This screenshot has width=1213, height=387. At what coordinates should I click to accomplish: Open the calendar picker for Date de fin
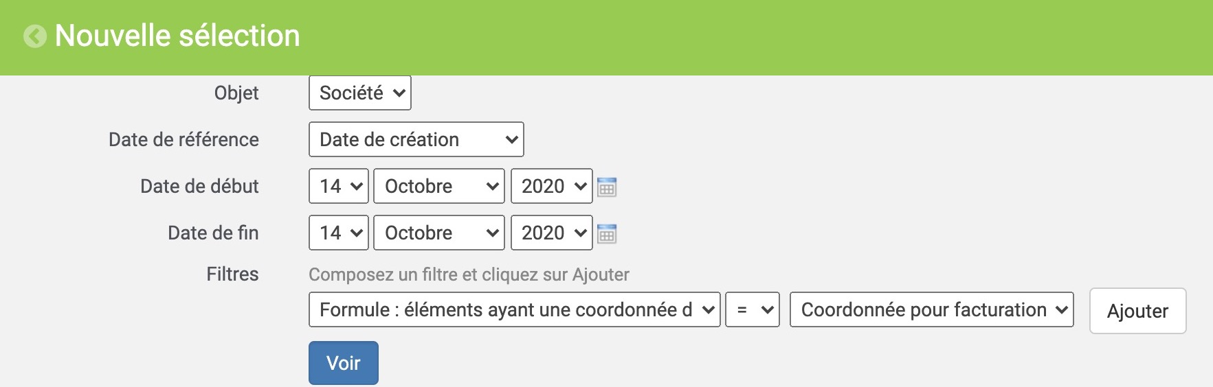tap(607, 233)
